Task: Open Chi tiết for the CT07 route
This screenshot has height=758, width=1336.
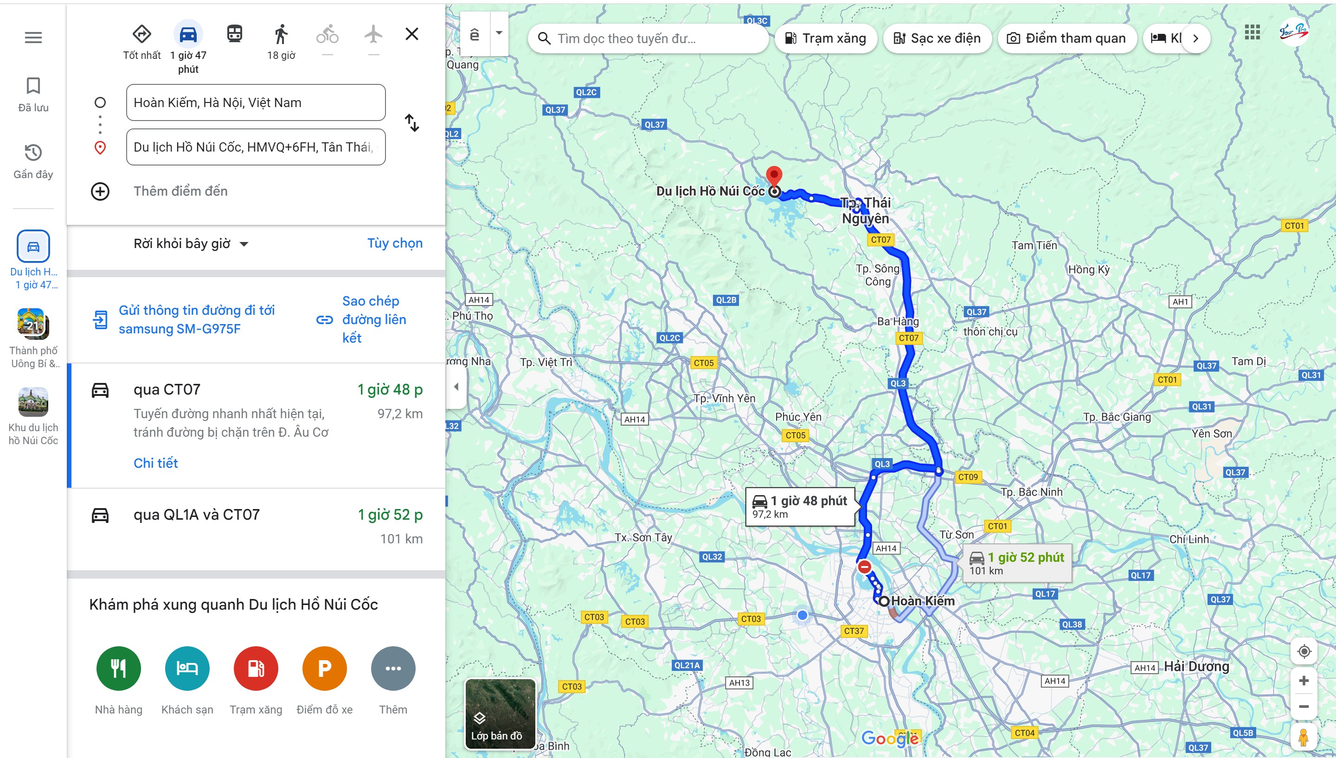Action: (x=155, y=463)
